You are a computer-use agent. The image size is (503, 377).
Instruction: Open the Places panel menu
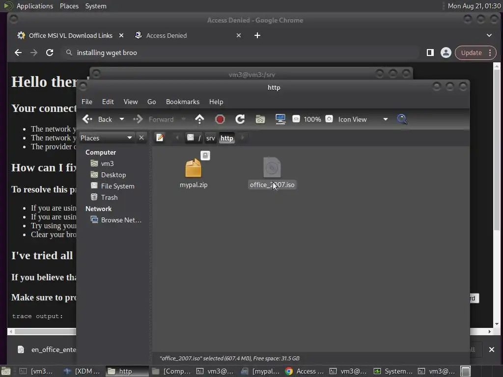pos(69,6)
